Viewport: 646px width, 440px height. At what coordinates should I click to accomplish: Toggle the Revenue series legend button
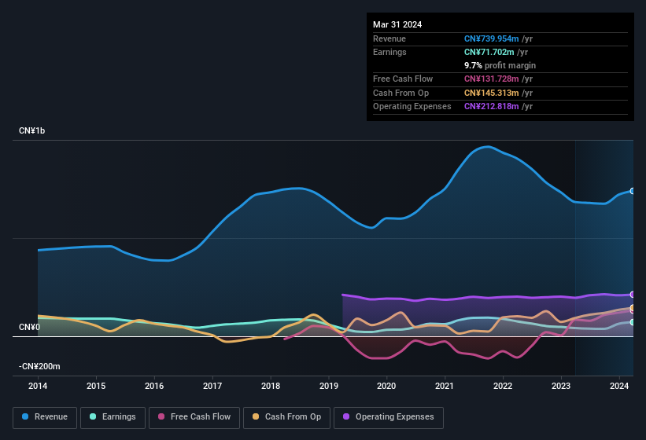(x=45, y=417)
